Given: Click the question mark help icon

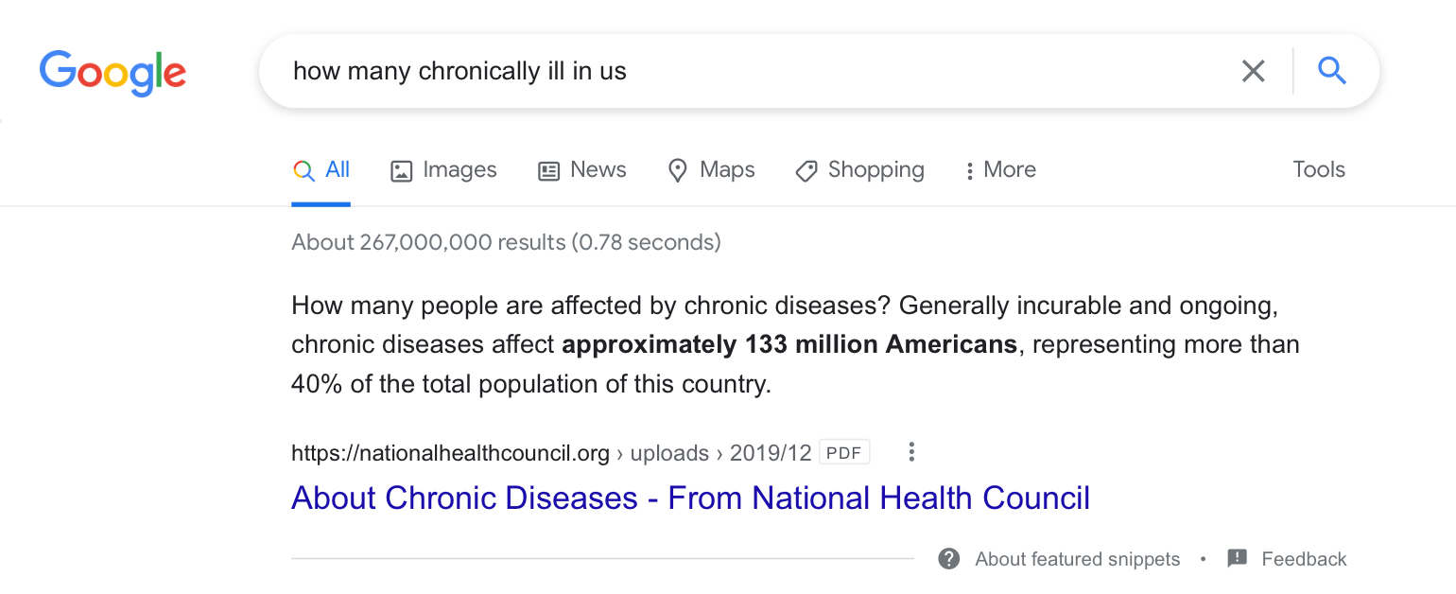Looking at the screenshot, I should (x=948, y=559).
